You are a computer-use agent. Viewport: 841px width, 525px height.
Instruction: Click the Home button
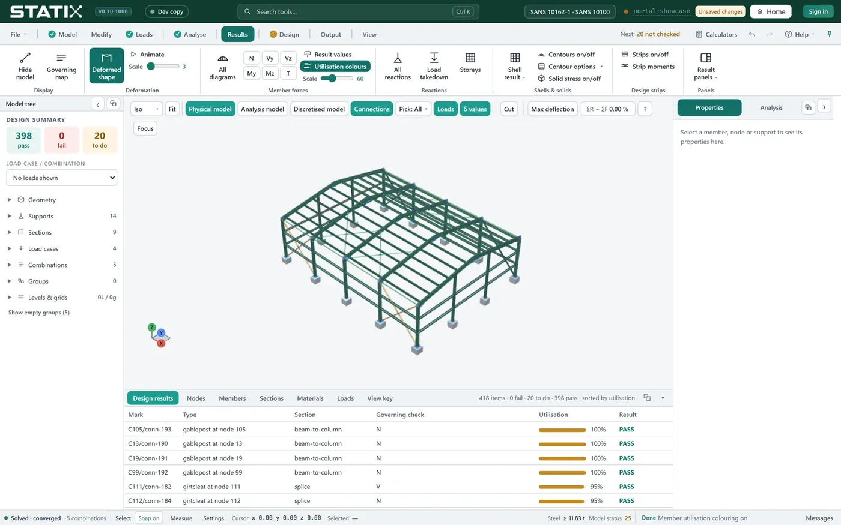point(771,11)
